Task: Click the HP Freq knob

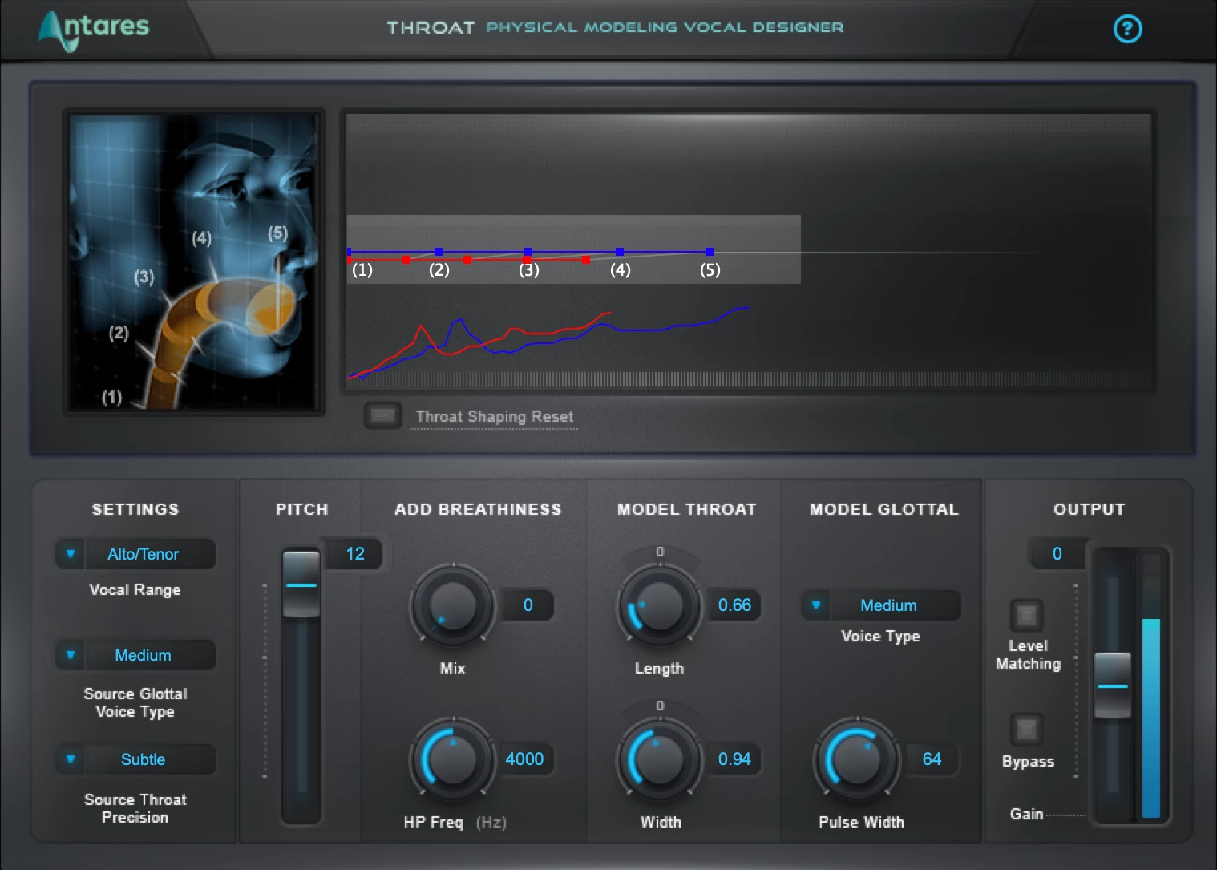Action: (x=453, y=759)
